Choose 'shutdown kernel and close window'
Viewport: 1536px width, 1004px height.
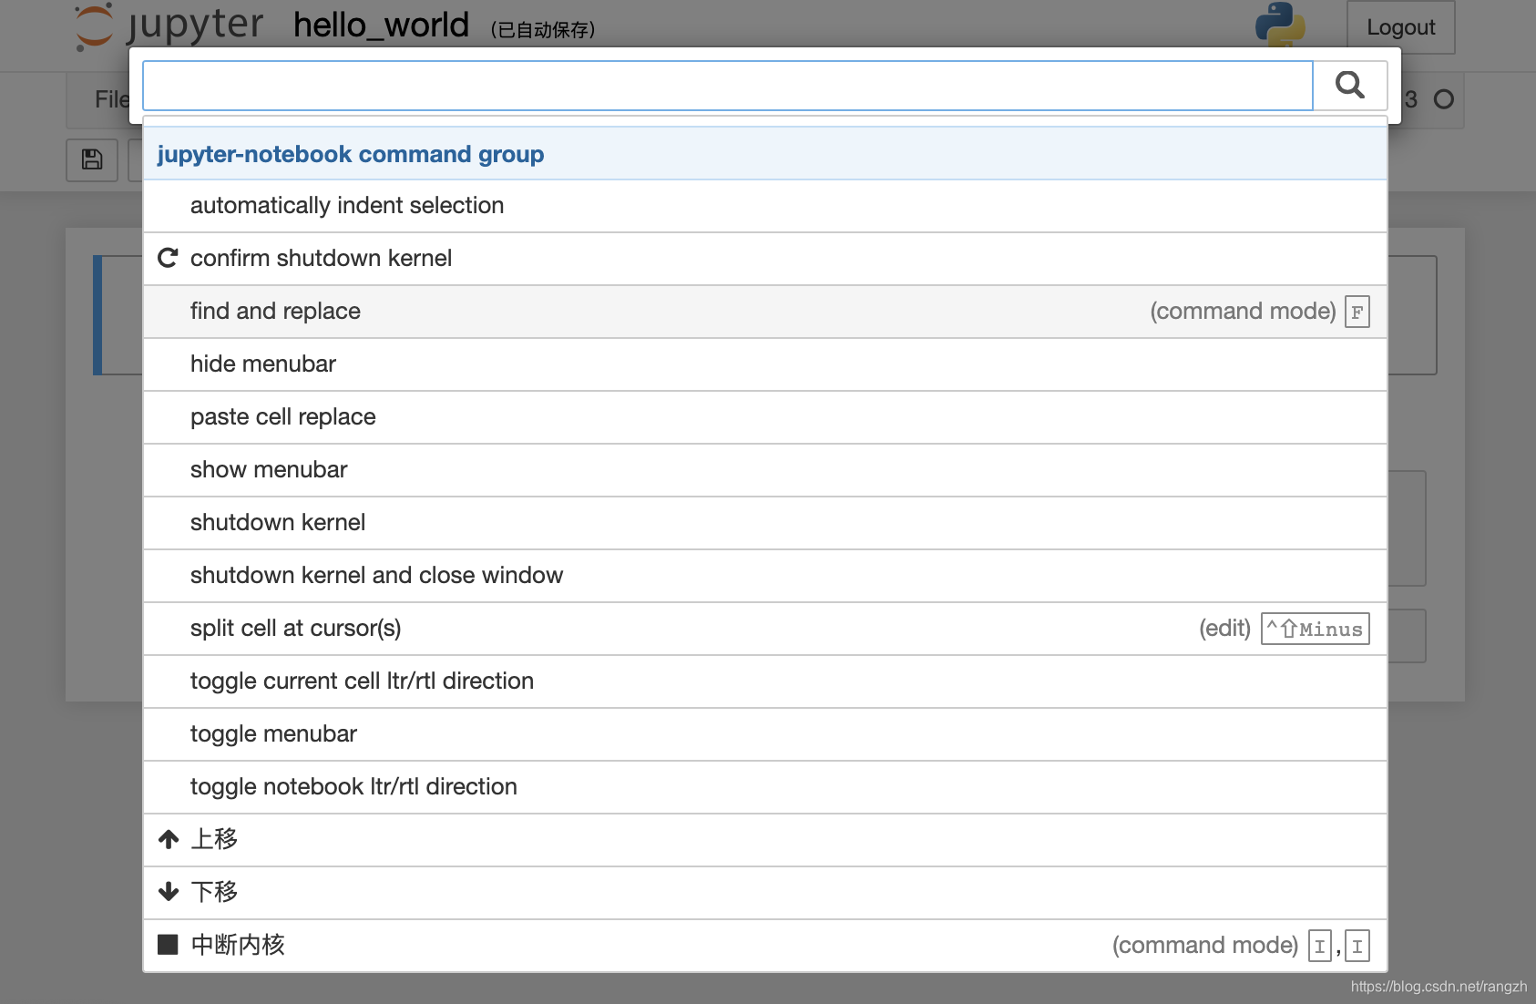point(765,576)
